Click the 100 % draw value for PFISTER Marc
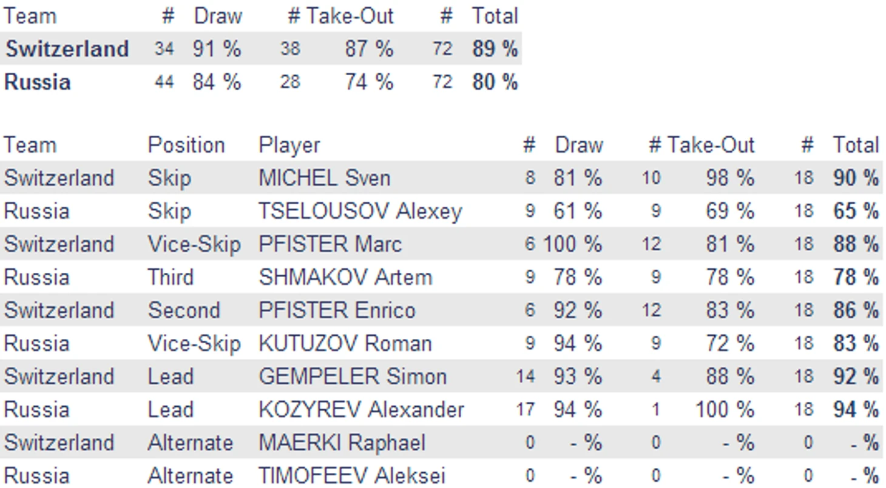 click(572, 244)
